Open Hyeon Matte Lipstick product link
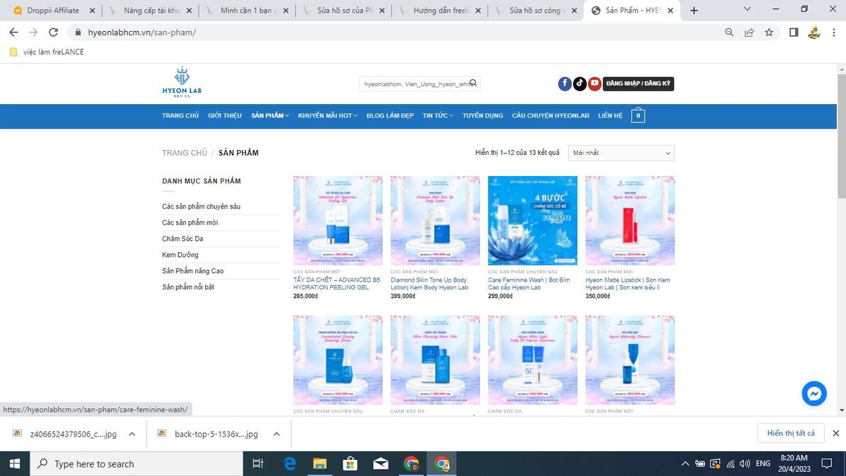 click(628, 284)
